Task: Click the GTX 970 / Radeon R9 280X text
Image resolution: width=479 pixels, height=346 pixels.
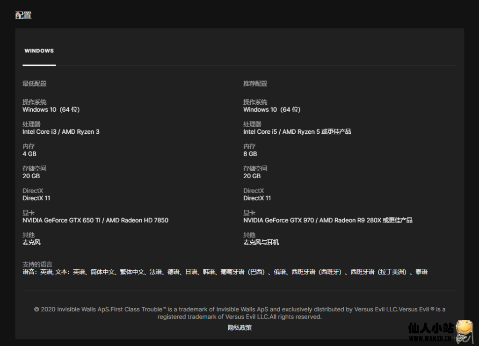Action: click(x=328, y=220)
